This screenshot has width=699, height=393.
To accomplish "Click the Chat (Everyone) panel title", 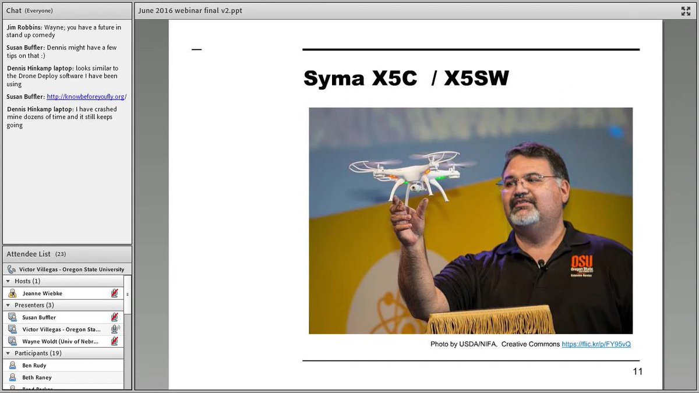I will pyautogui.click(x=29, y=10).
